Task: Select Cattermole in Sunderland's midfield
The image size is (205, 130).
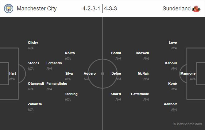Action: pos(140,94)
